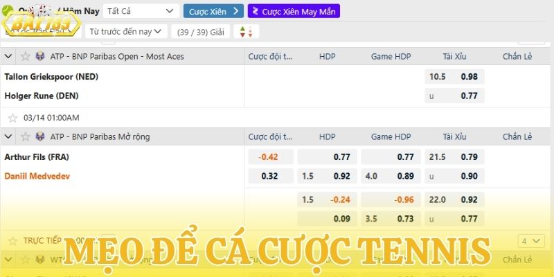
Task: Select alternate HDP odds 0.09
Action: (x=327, y=219)
